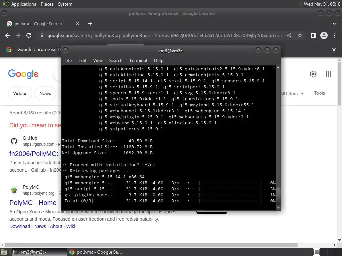Open the Terminal menu

(138, 61)
